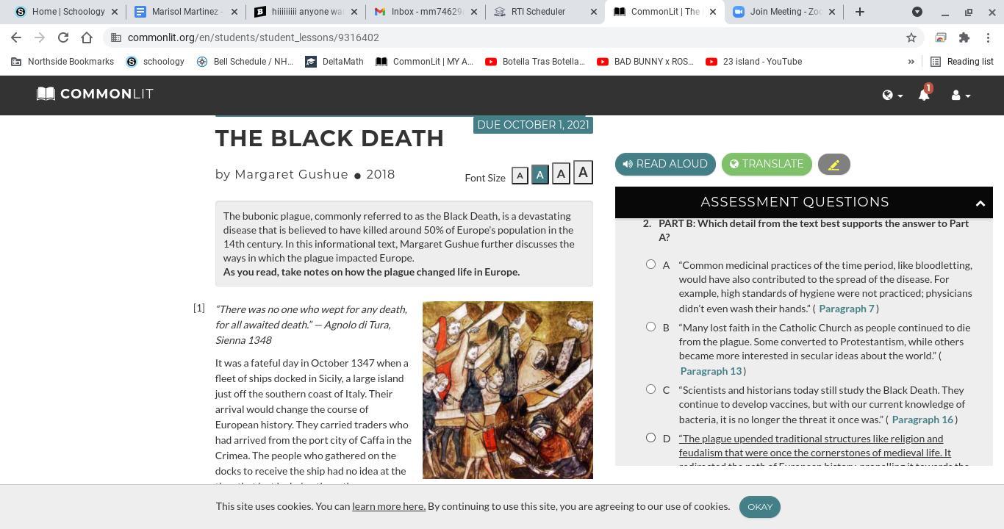Select answer choice D radio button
Image resolution: width=1004 pixels, height=529 pixels.
(x=650, y=438)
